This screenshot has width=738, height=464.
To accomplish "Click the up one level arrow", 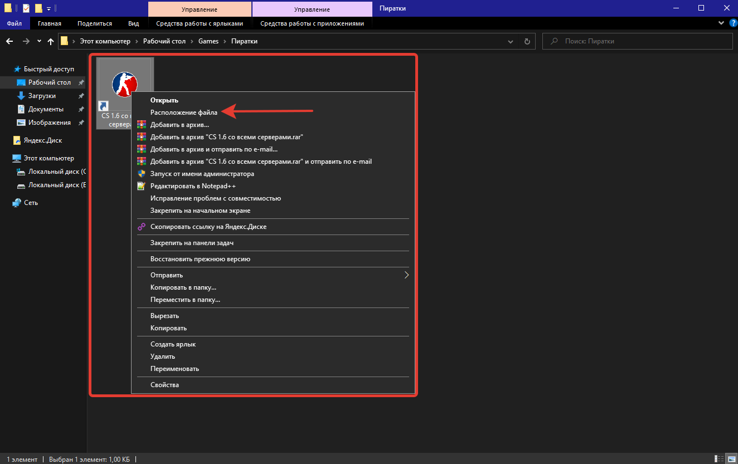I will (x=51, y=41).
